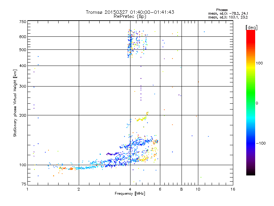Click the y-axis tick label '200'
Screen dimensions: 274x206
(x=23, y=115)
